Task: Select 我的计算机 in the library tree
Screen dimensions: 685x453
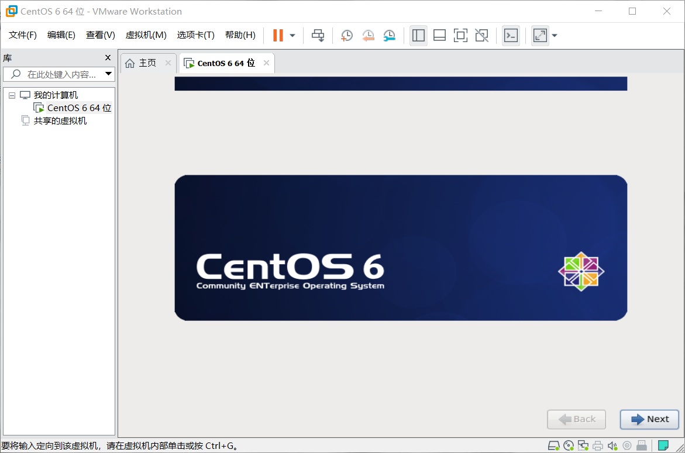Action: [56, 95]
